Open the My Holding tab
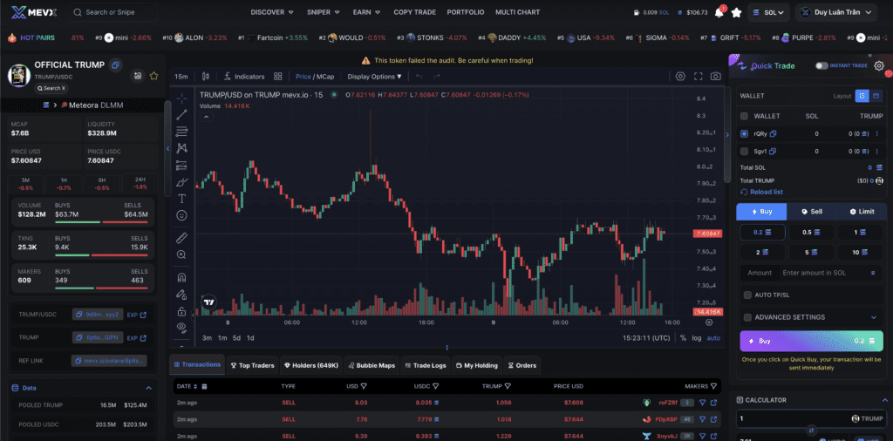Screen dimensions: 893x441 477,365
